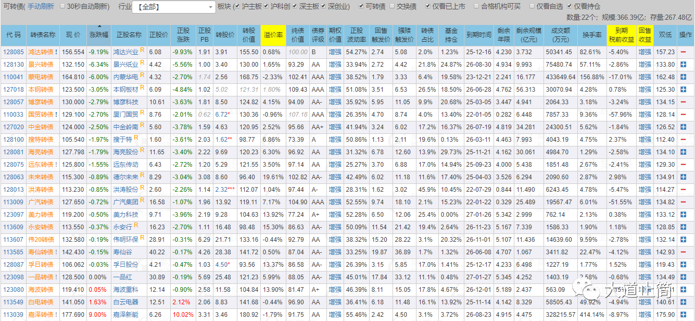Viewport: 695px width, 321px height.
Task: Click the minus icon in 搜特转债 row
Action: tap(683, 140)
